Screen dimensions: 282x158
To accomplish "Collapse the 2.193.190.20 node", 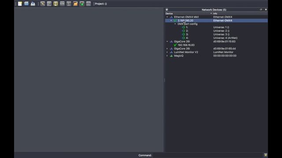I will coord(171,21).
